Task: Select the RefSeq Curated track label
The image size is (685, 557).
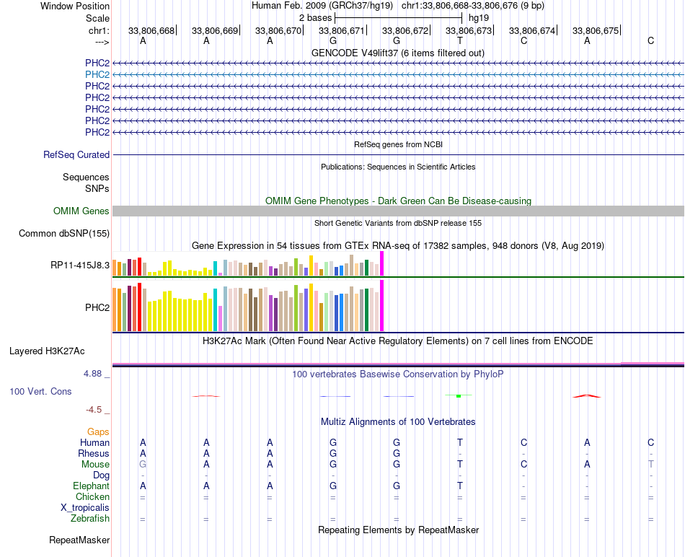Action: [x=76, y=155]
